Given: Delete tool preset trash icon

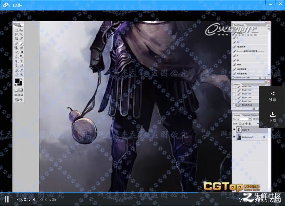Looking at the screenshot, I should (x=265, y=78).
